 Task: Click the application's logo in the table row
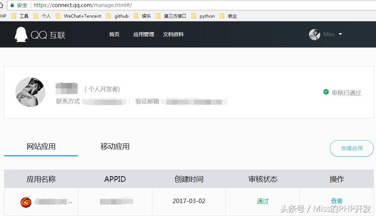click(x=26, y=202)
